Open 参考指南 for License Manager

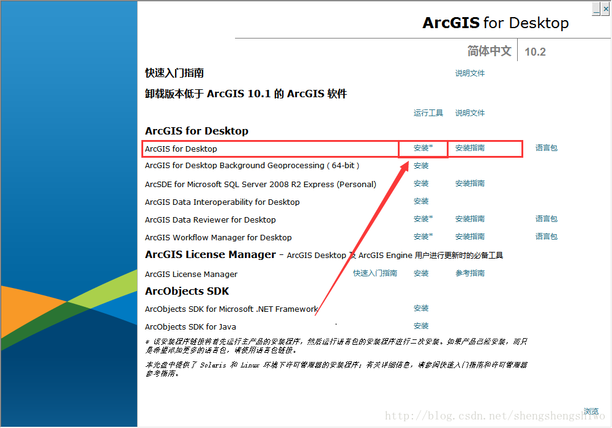point(470,273)
